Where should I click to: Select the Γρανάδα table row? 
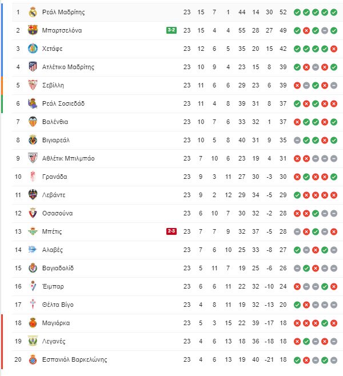(177, 177)
